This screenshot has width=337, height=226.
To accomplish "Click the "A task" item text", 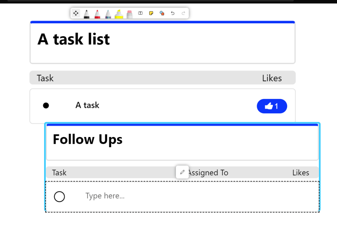I will coord(87,105).
